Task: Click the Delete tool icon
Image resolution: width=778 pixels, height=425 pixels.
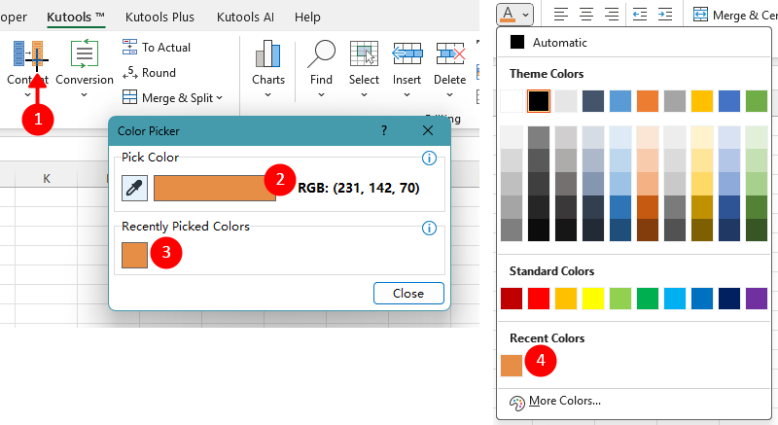Action: pyautogui.click(x=450, y=53)
